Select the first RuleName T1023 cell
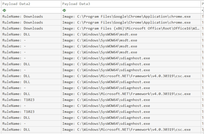204x134 pixels. [x=18, y=100]
